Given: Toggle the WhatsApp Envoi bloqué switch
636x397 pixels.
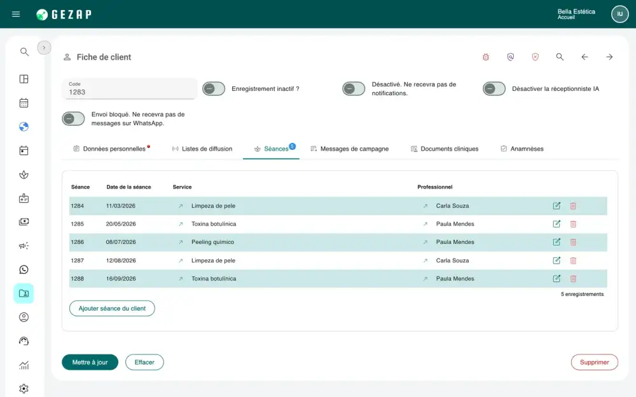Looking at the screenshot, I should coord(73,119).
